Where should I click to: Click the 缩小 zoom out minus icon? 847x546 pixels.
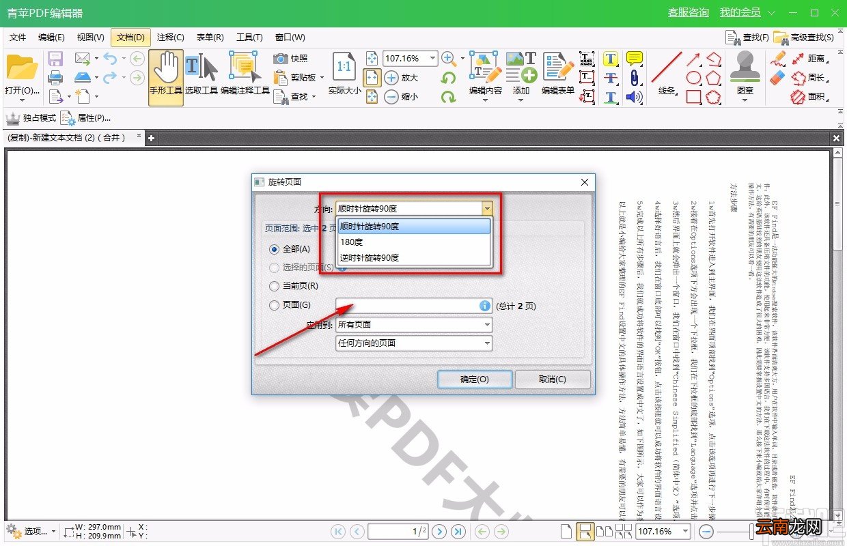point(402,97)
